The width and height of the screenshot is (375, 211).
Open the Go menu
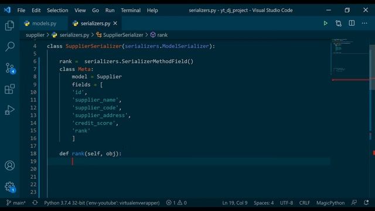point(96,11)
